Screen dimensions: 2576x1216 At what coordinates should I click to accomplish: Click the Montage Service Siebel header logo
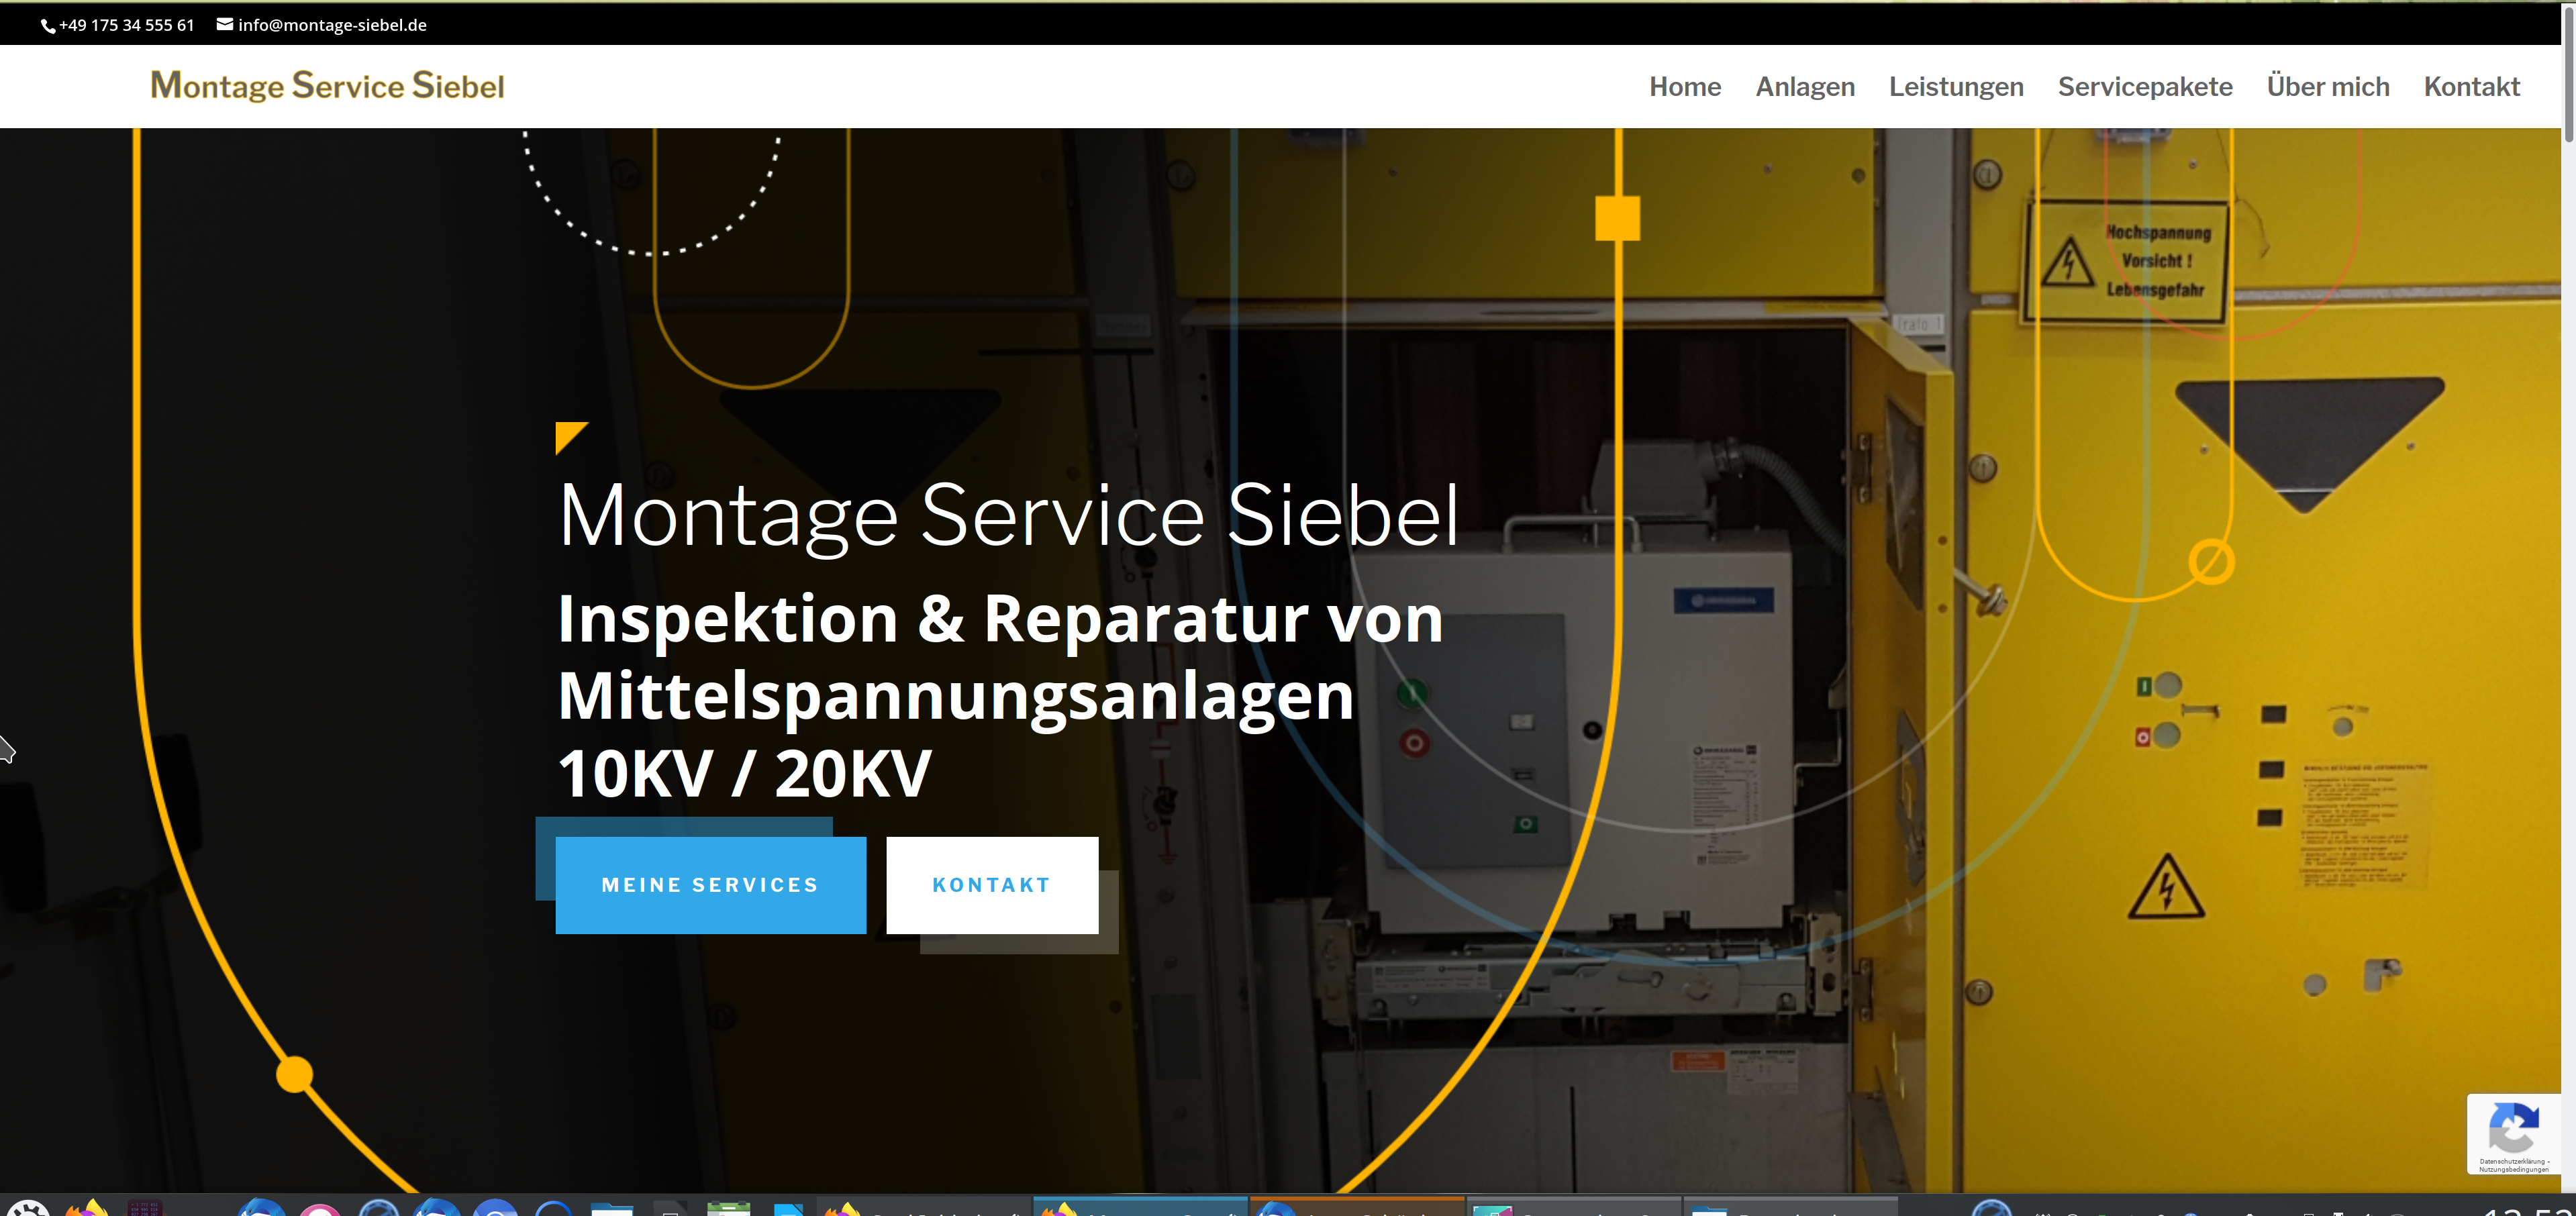[327, 86]
